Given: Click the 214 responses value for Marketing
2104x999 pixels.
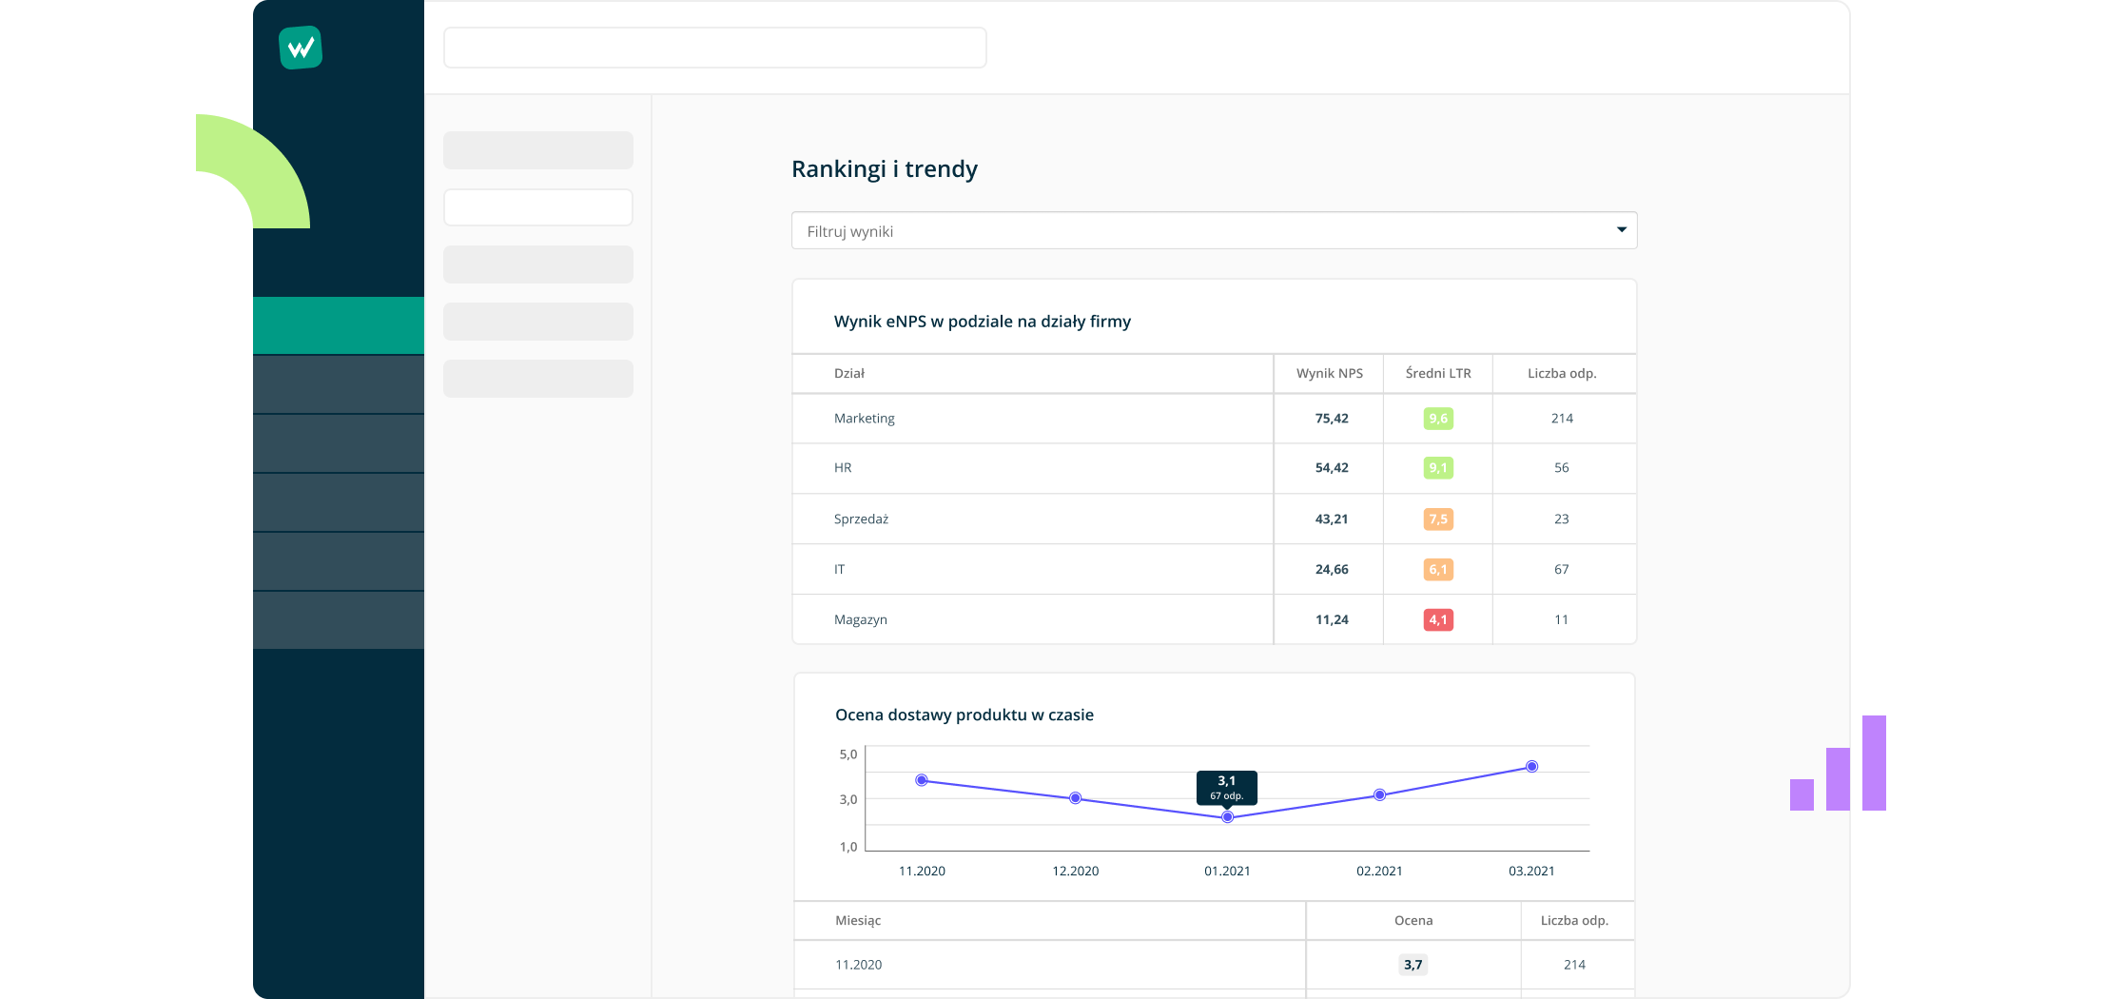Looking at the screenshot, I should pyautogui.click(x=1562, y=419).
